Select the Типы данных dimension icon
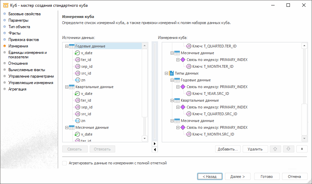 pyautogui.click(x=171, y=73)
